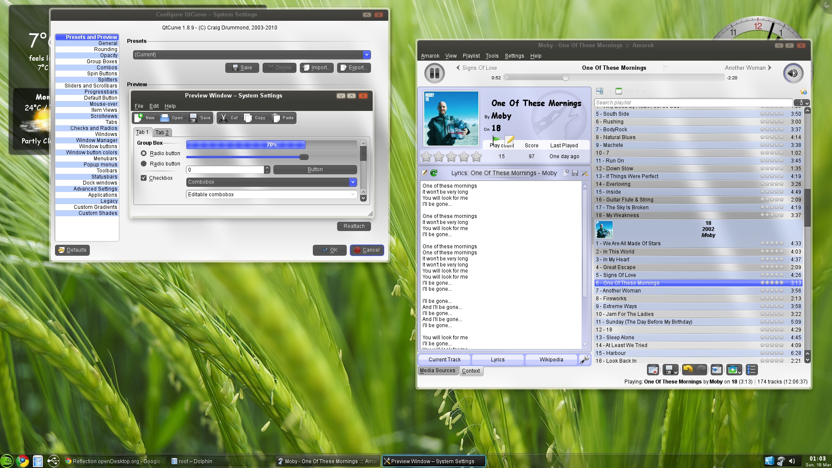
Task: Undo the last playlist change
Action: point(688,370)
